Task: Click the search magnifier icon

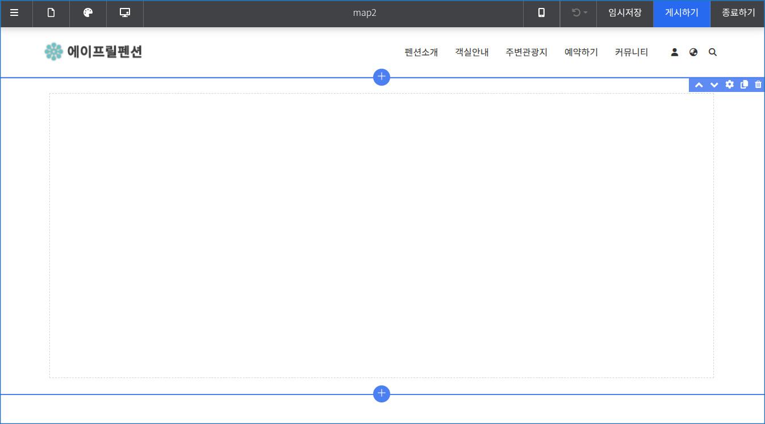Action: click(x=713, y=52)
